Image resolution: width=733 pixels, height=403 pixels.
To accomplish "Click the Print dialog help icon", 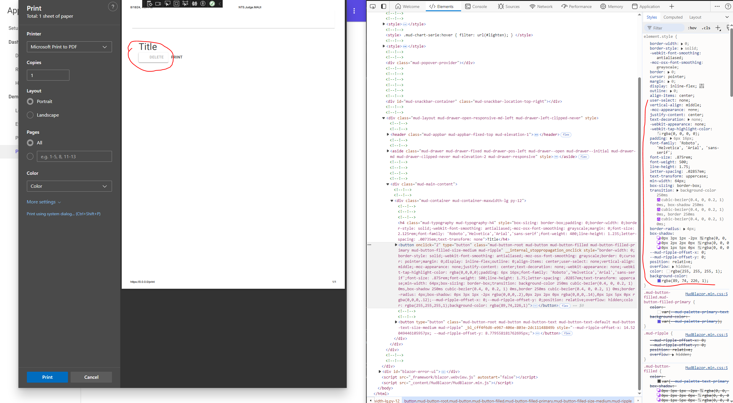I will [x=113, y=7].
